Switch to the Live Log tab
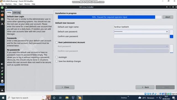The height and width of the screenshot is (100, 177). click(17, 12)
